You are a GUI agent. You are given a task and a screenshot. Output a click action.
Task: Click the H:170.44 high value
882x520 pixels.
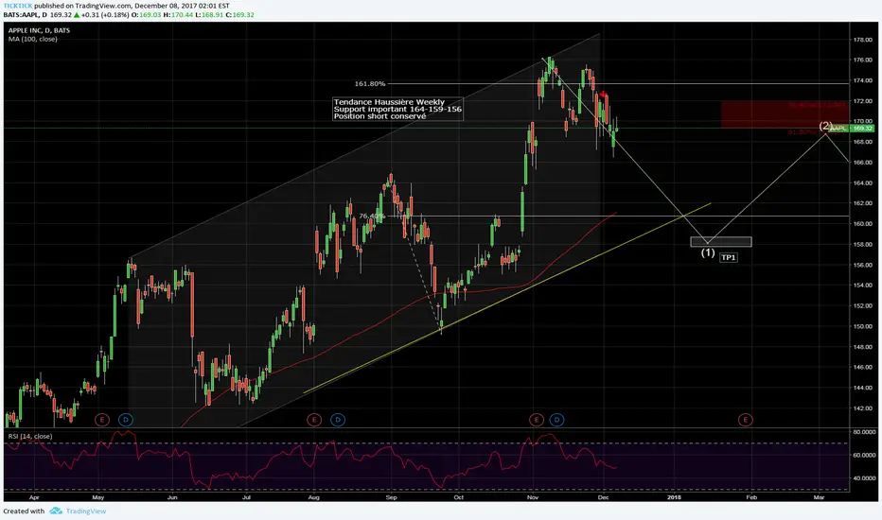tap(178, 15)
